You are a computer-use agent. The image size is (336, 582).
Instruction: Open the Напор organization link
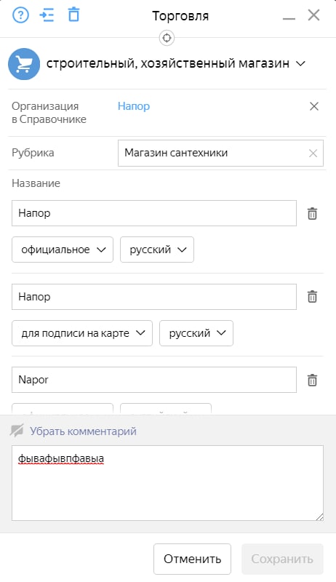pyautogui.click(x=134, y=106)
